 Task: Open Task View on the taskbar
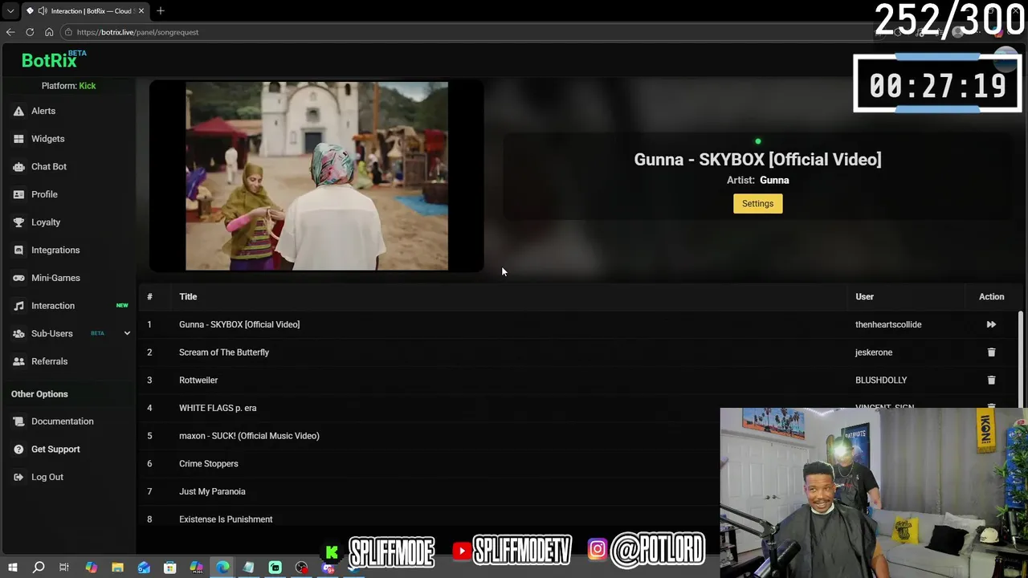coord(64,568)
